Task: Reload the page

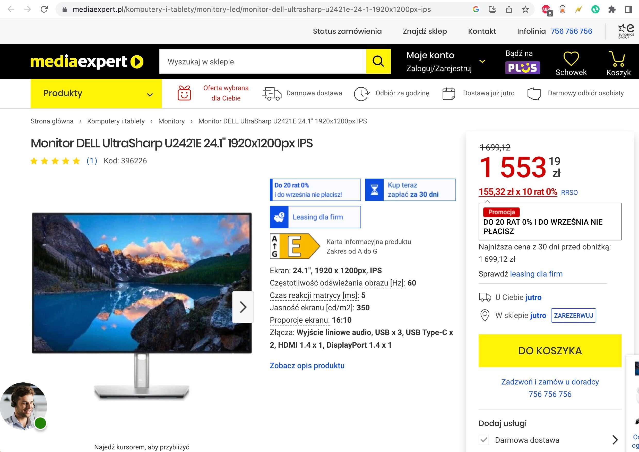Action: pos(44,10)
